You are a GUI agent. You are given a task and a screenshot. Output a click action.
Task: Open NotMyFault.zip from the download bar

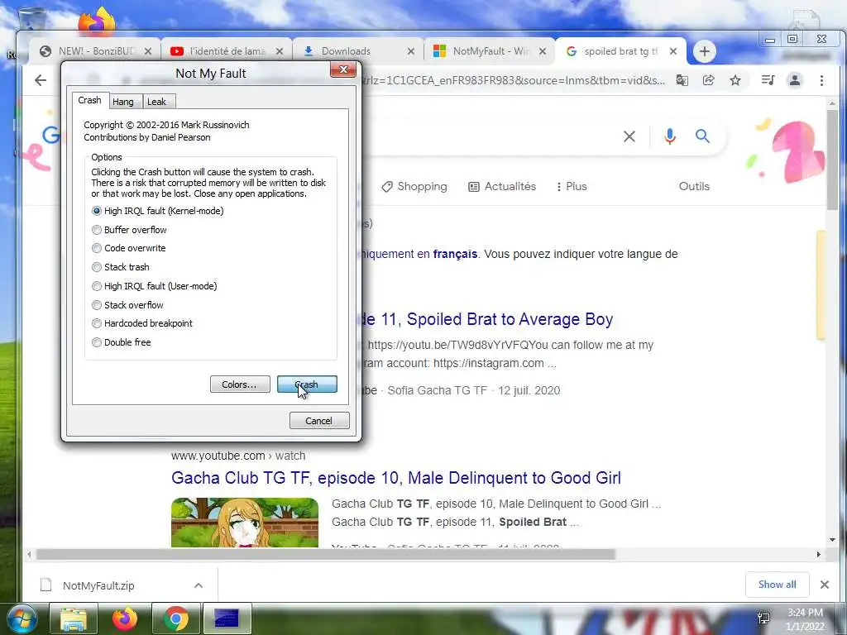pyautogui.click(x=98, y=585)
